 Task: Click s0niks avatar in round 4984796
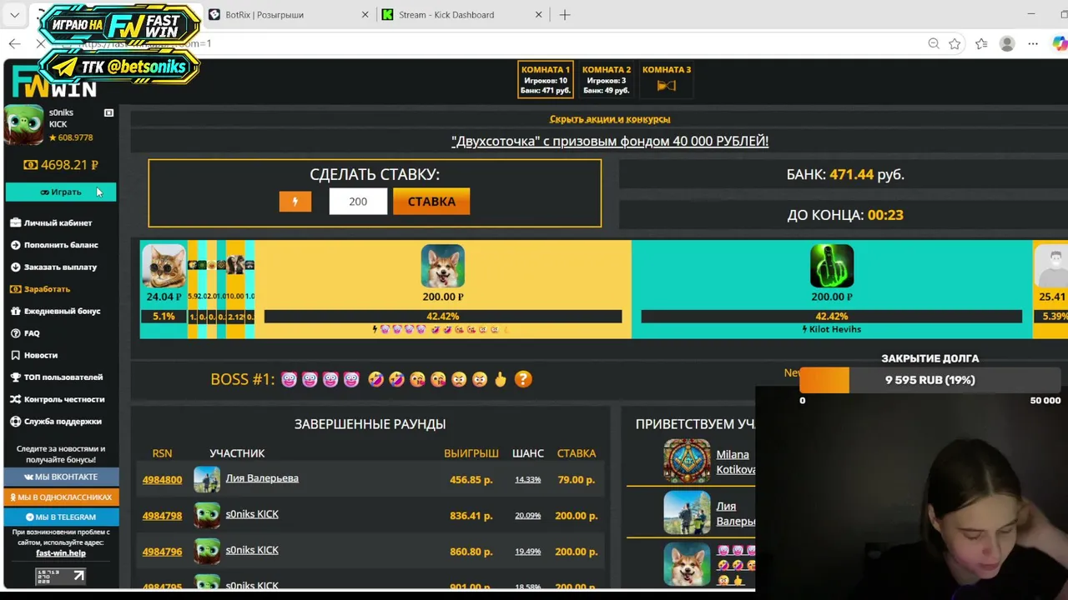click(x=207, y=551)
